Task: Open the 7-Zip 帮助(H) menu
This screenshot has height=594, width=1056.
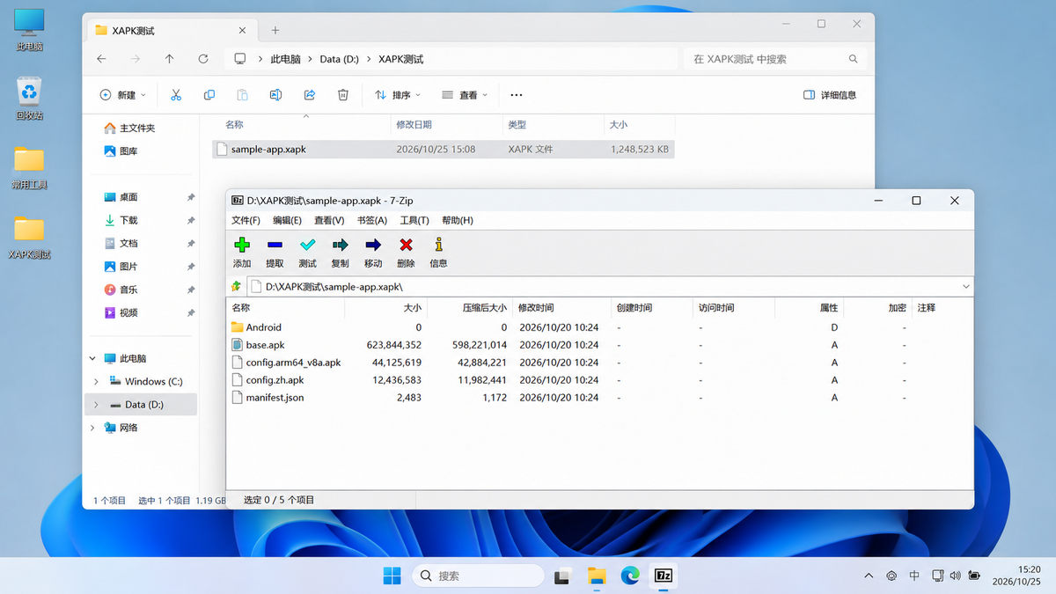Action: coord(457,220)
